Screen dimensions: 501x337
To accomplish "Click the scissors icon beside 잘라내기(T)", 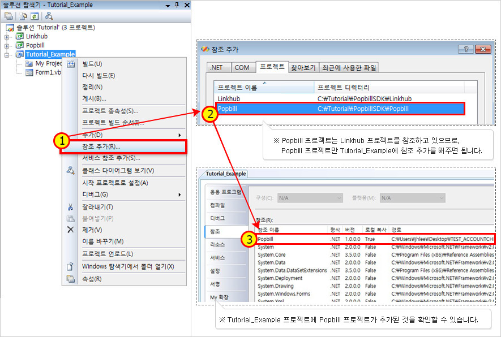I will point(71,207).
